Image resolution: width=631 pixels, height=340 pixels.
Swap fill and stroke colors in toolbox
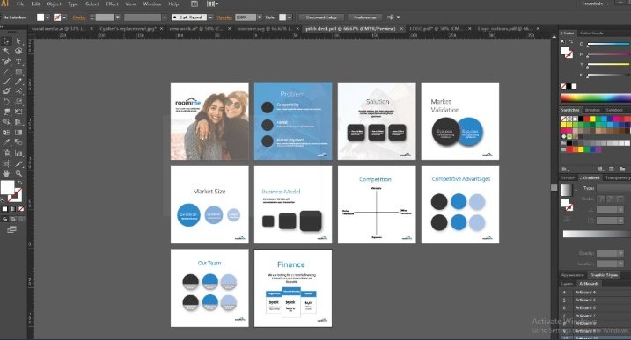click(20, 184)
